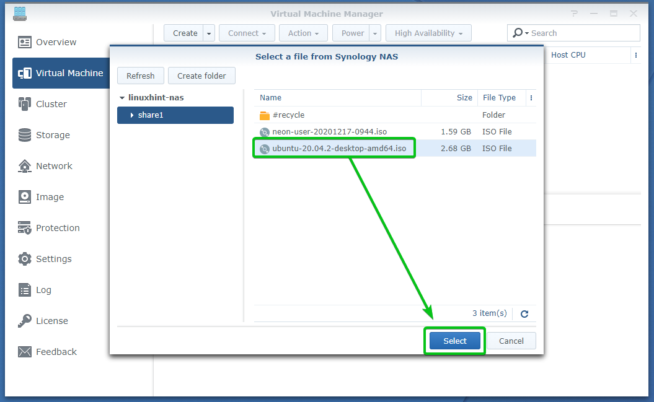Screen dimensions: 654x402
Task: Open the Overview section
Action: click(56, 42)
